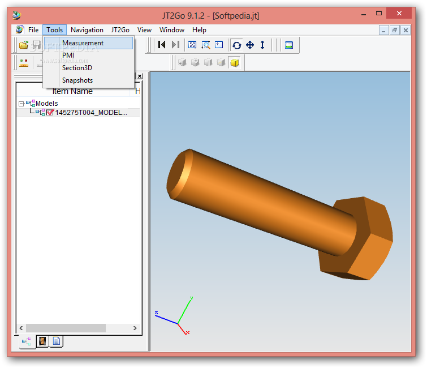The height and width of the screenshot is (368, 427).
Task: Open the JT2Go menu
Action: click(x=120, y=29)
